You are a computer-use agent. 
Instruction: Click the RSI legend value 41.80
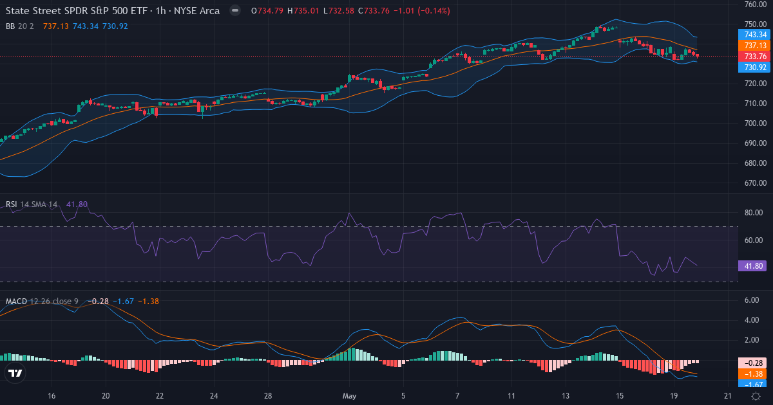pyautogui.click(x=77, y=204)
